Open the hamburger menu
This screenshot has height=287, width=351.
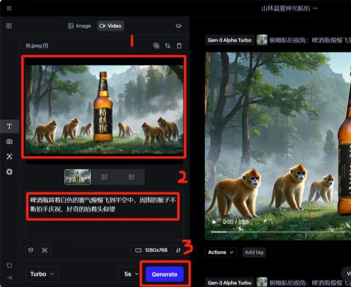(9, 8)
